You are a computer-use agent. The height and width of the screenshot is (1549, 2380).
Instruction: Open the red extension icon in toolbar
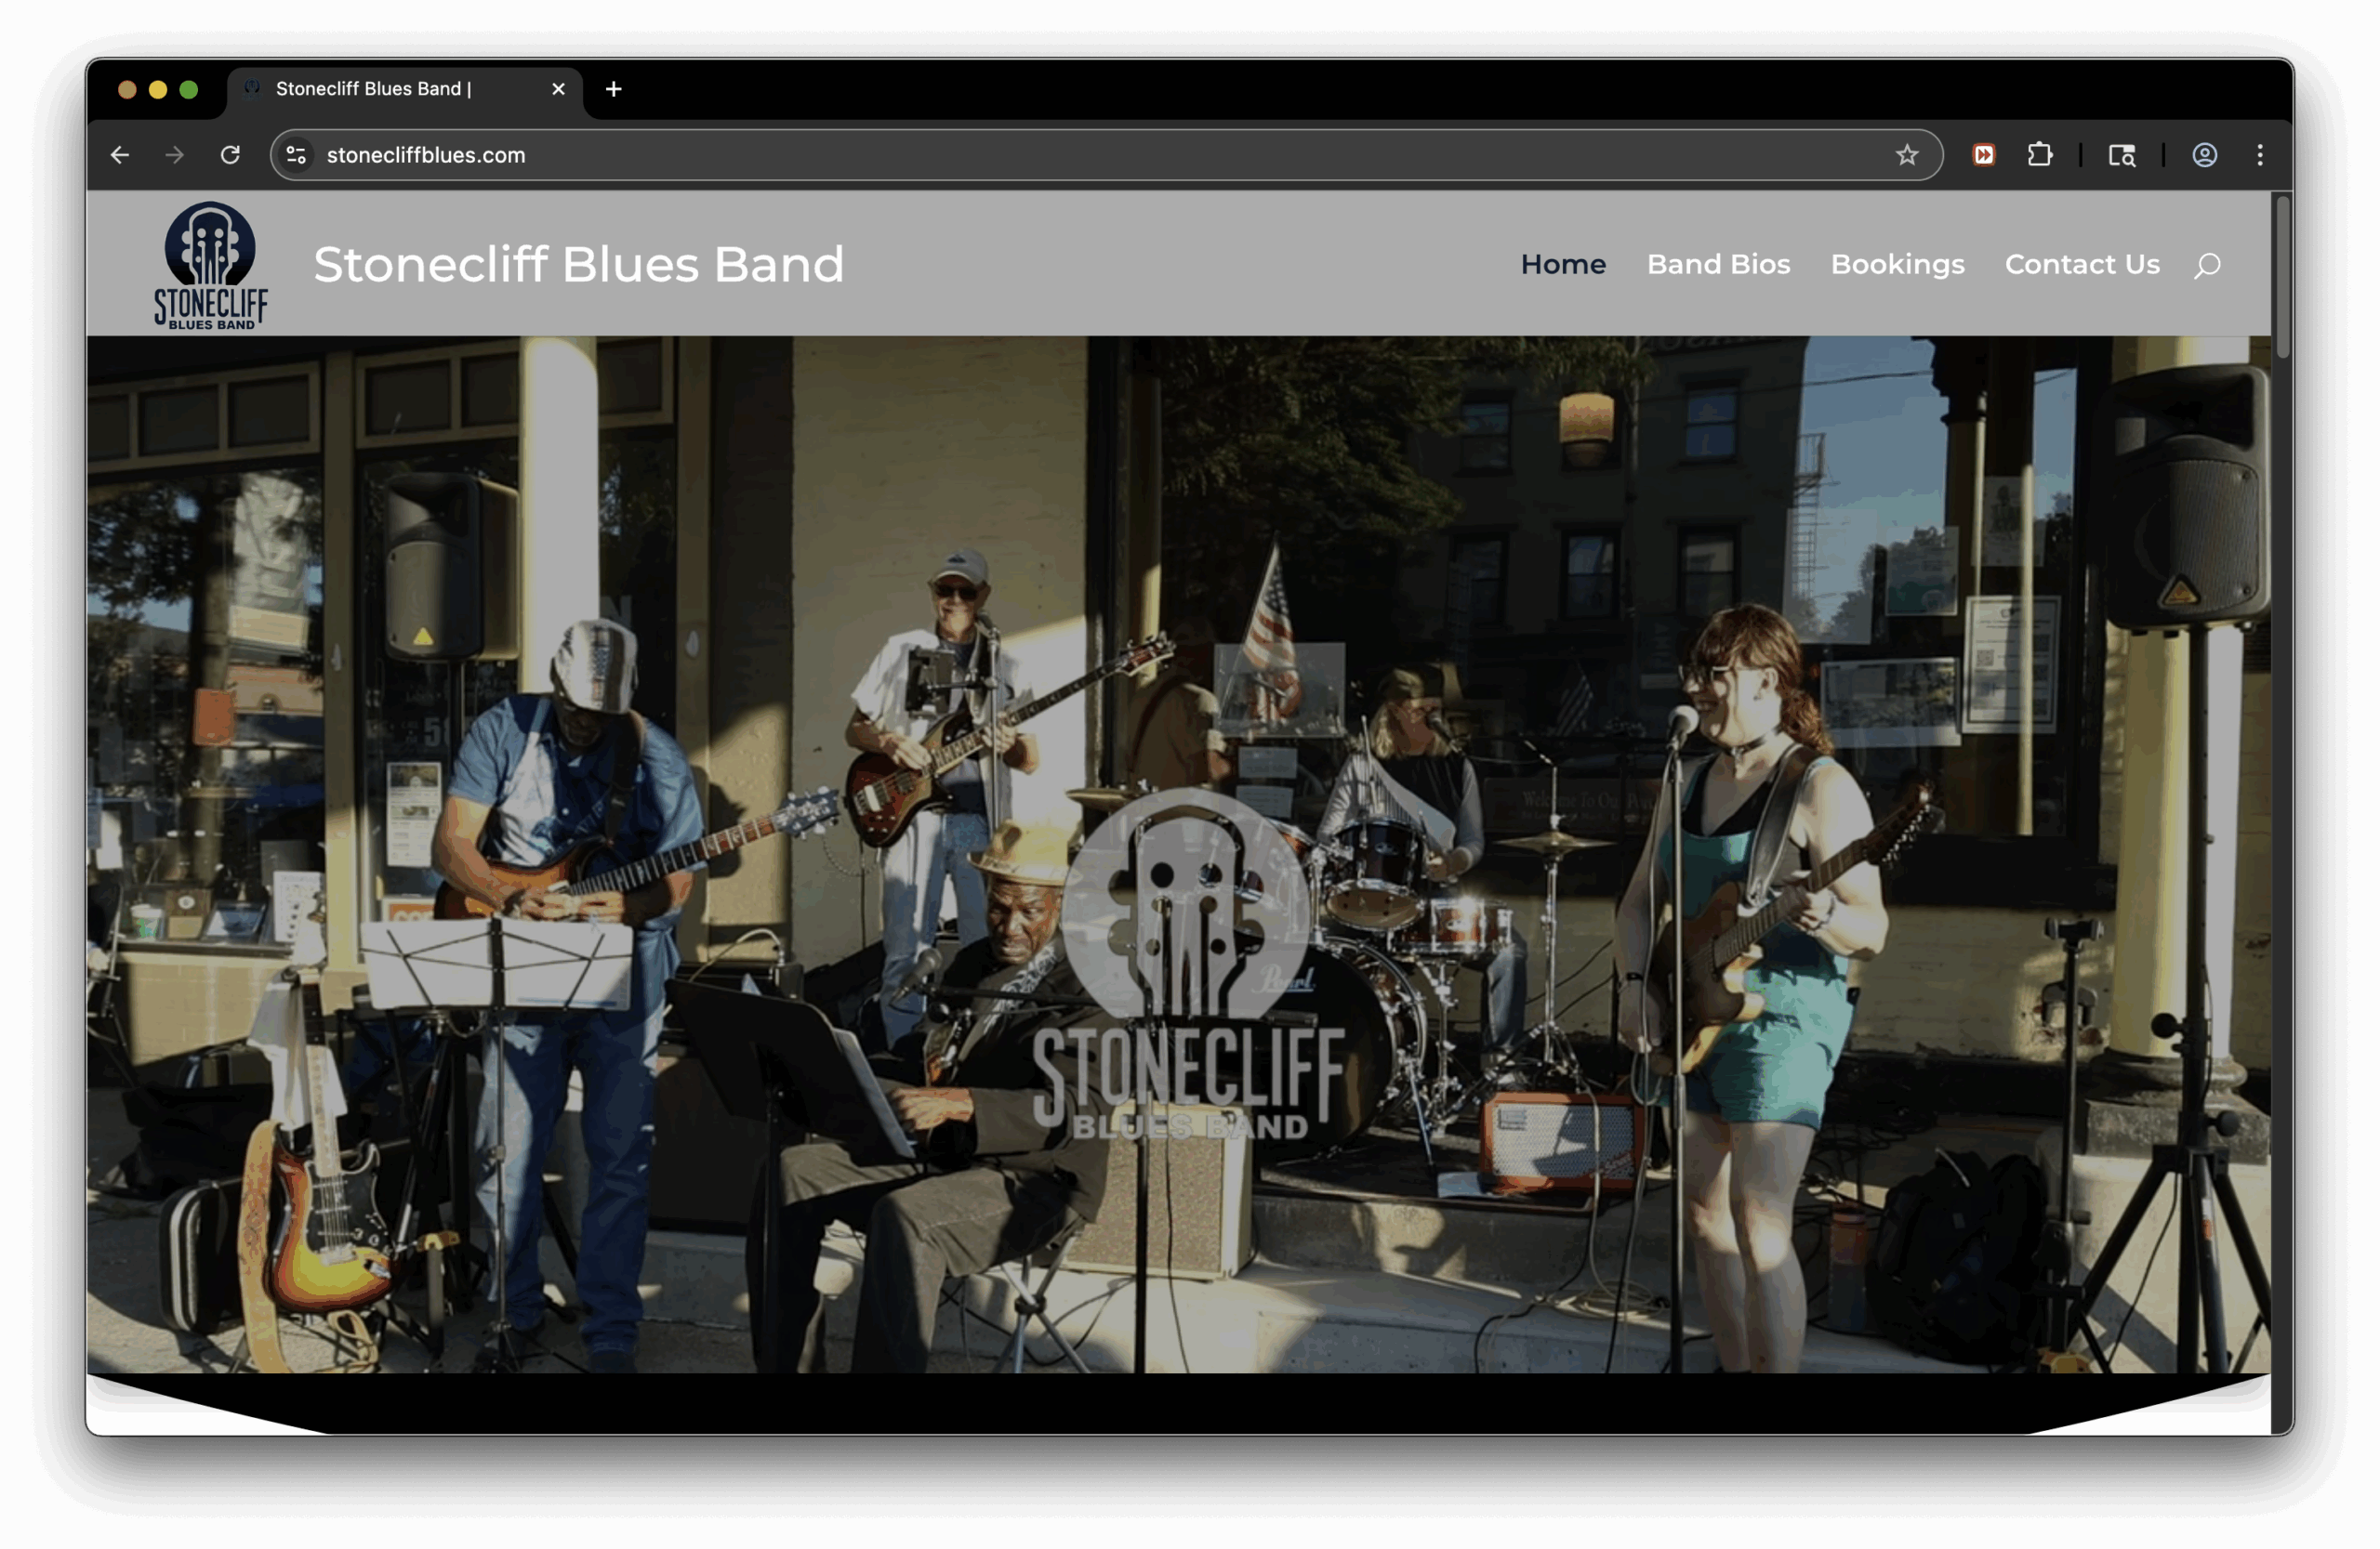tap(1984, 155)
